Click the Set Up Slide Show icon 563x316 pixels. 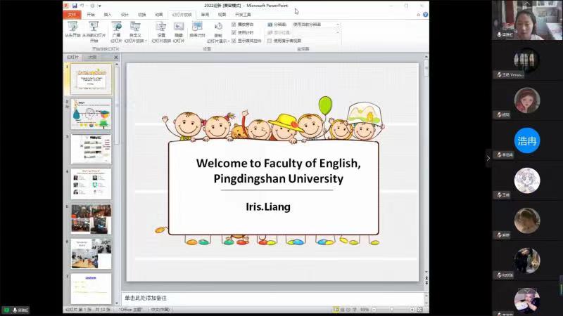(161, 29)
